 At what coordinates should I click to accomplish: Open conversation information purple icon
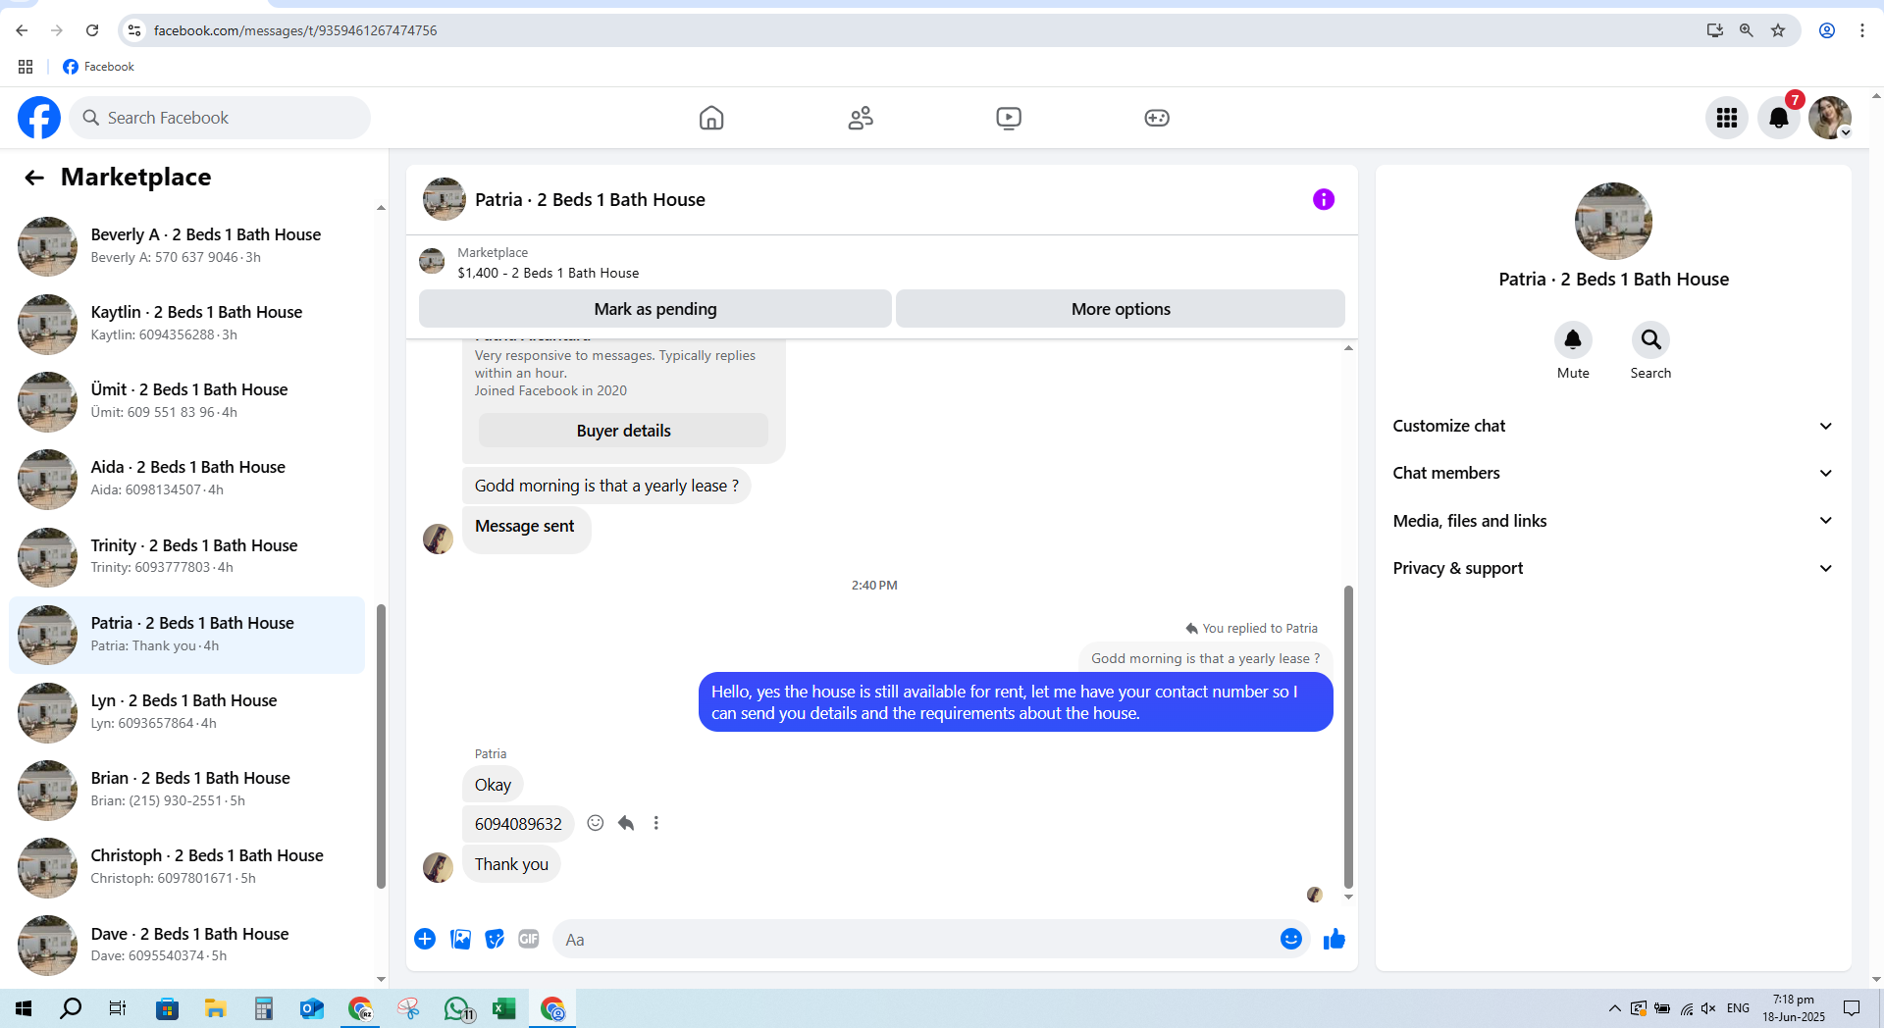point(1324,199)
